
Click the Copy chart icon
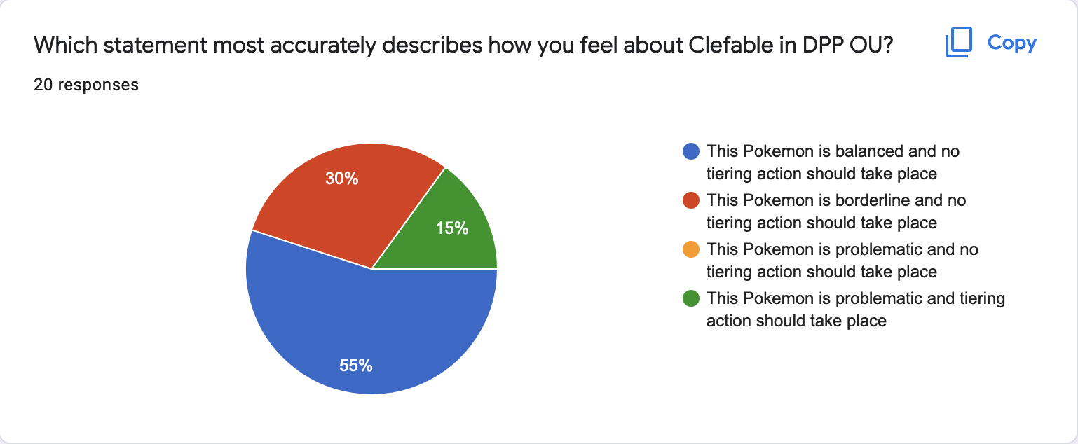click(x=959, y=43)
